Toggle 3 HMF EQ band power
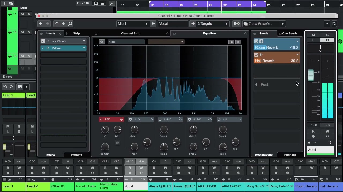 (x=189, y=119)
